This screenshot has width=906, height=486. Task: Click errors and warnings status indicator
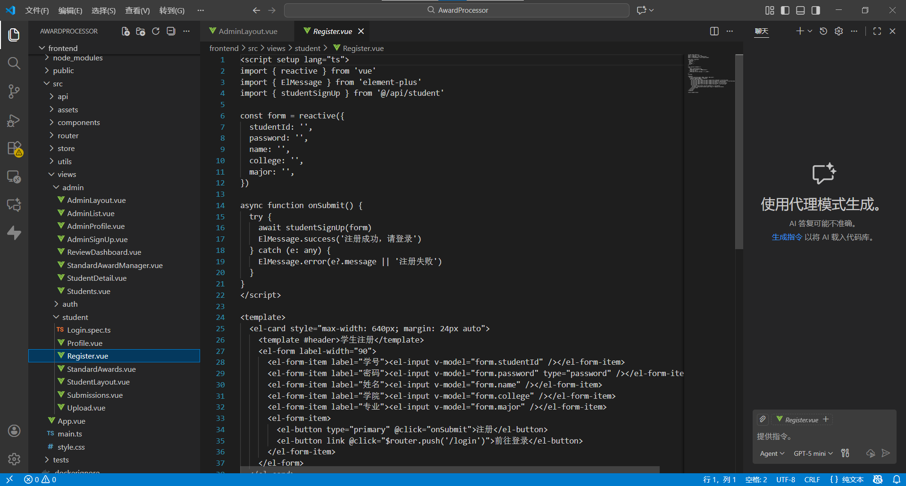[x=40, y=479]
